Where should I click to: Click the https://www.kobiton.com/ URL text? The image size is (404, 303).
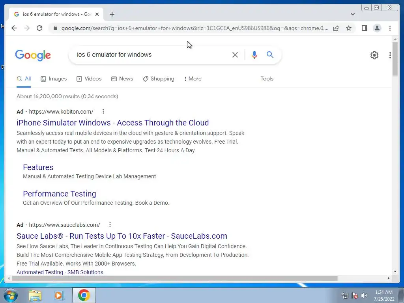click(61, 112)
